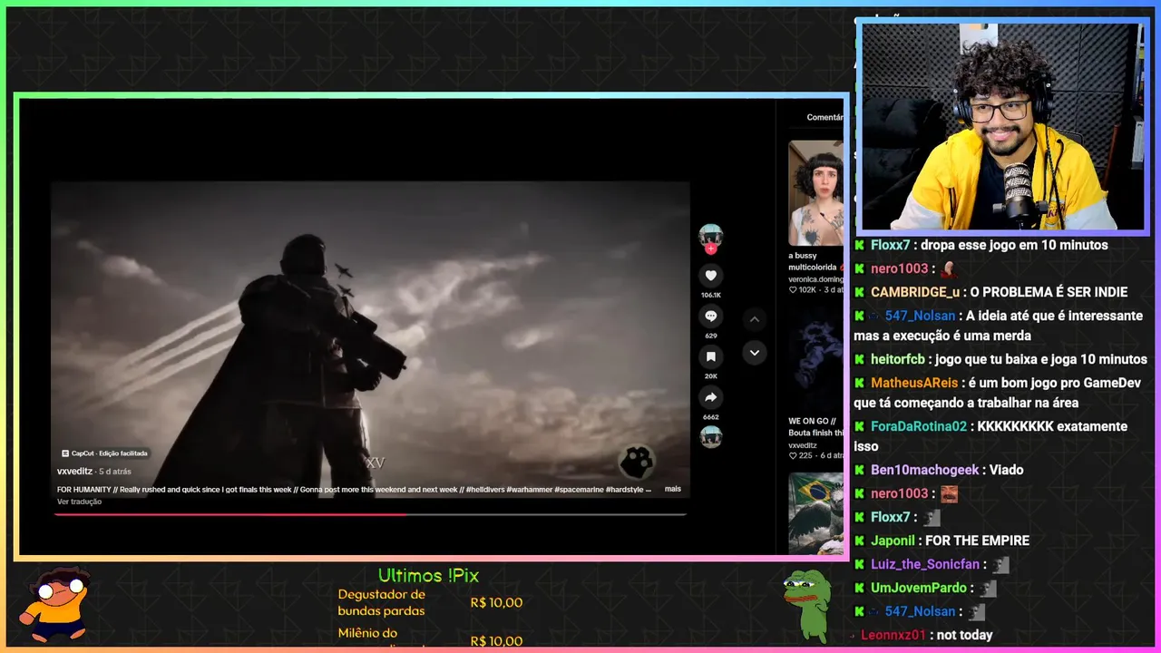Click chat username Ben10machogeek
Viewport: 1161px width, 653px height.
click(925, 470)
